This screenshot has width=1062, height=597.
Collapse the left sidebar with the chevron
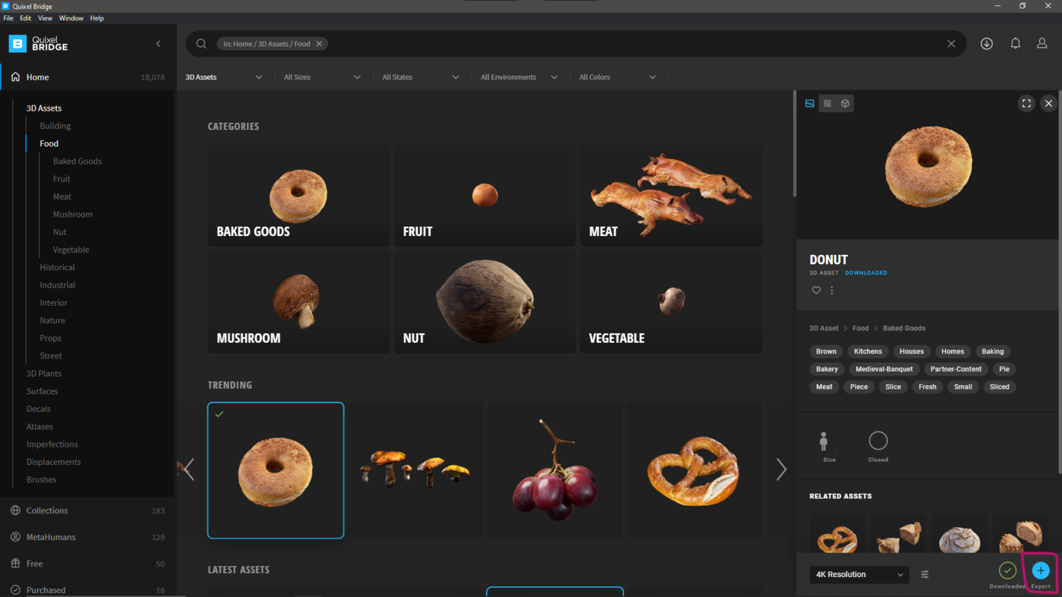158,43
